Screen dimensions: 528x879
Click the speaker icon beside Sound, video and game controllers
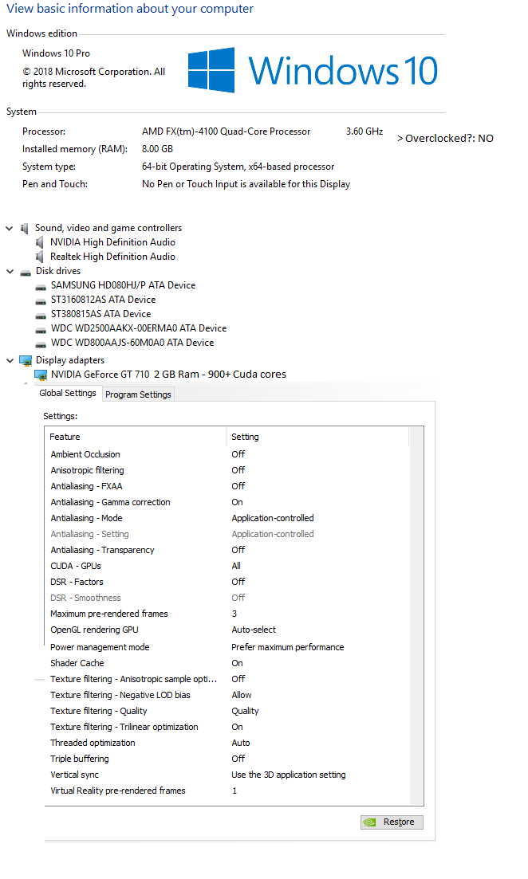coord(24,228)
